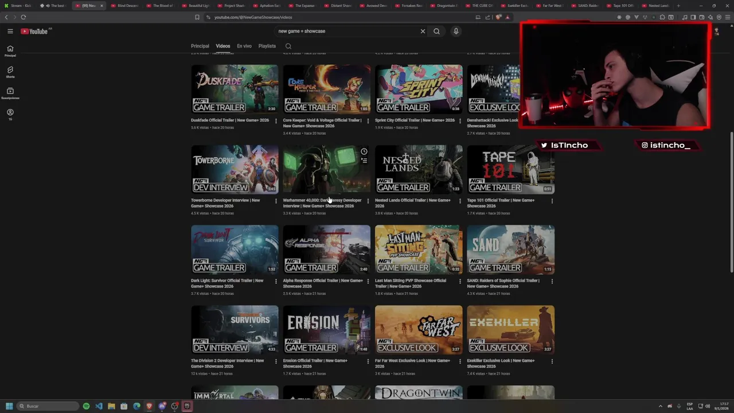The height and width of the screenshot is (413, 734).
Task: Open The Division 2 Developer Interview link
Action: tap(228, 364)
